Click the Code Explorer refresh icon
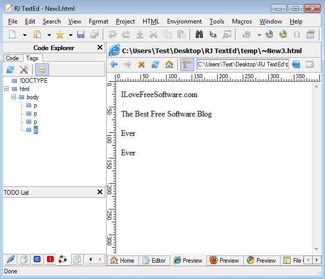The height and width of the screenshot is (279, 325). pyautogui.click(x=10, y=70)
